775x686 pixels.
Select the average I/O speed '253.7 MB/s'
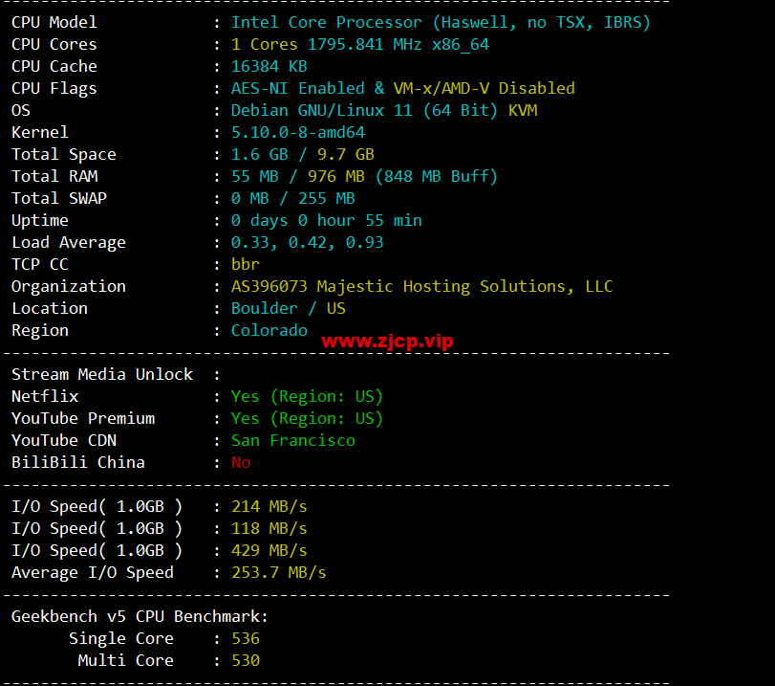coord(279,573)
